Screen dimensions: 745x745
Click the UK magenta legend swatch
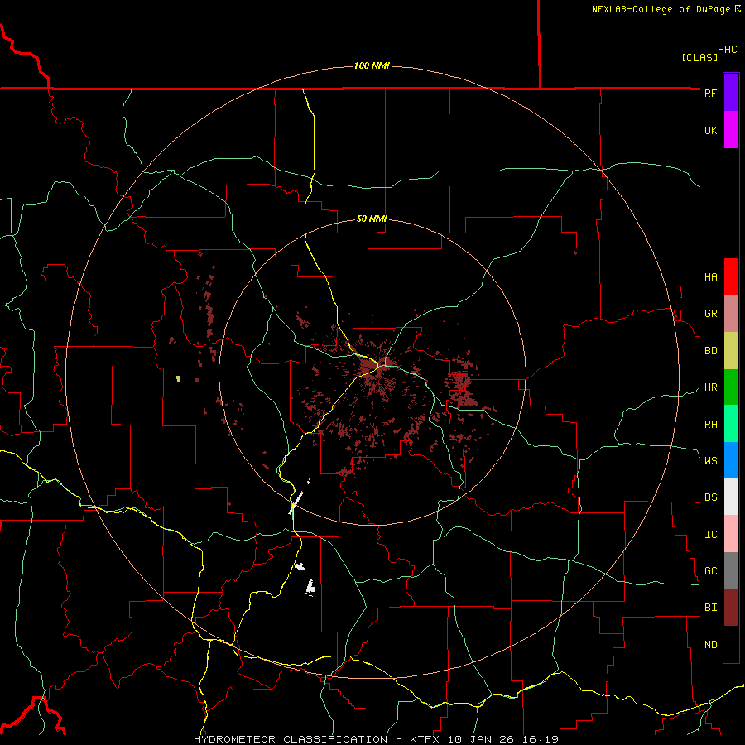731,130
